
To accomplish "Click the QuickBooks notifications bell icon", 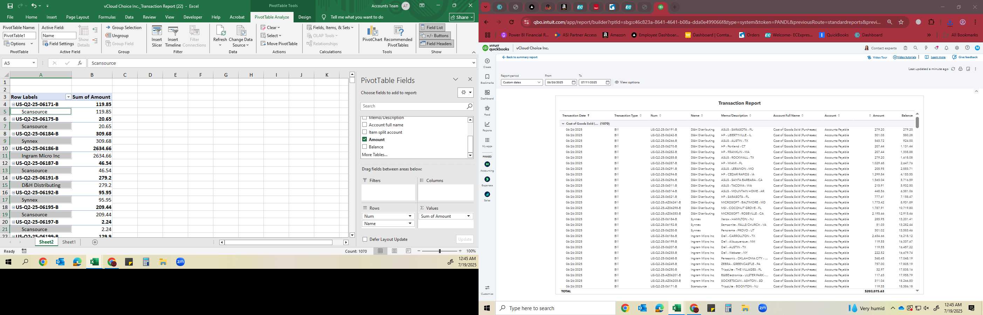I will pos(946,48).
